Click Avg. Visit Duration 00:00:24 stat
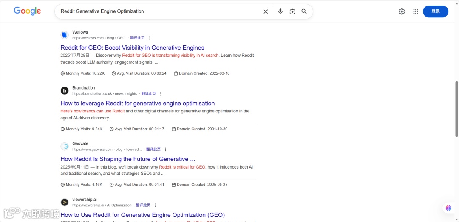 point(139,73)
